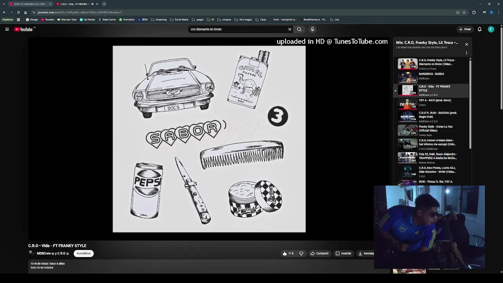The image size is (503, 283).
Task: Open a new browser tab
Action: 104,4
